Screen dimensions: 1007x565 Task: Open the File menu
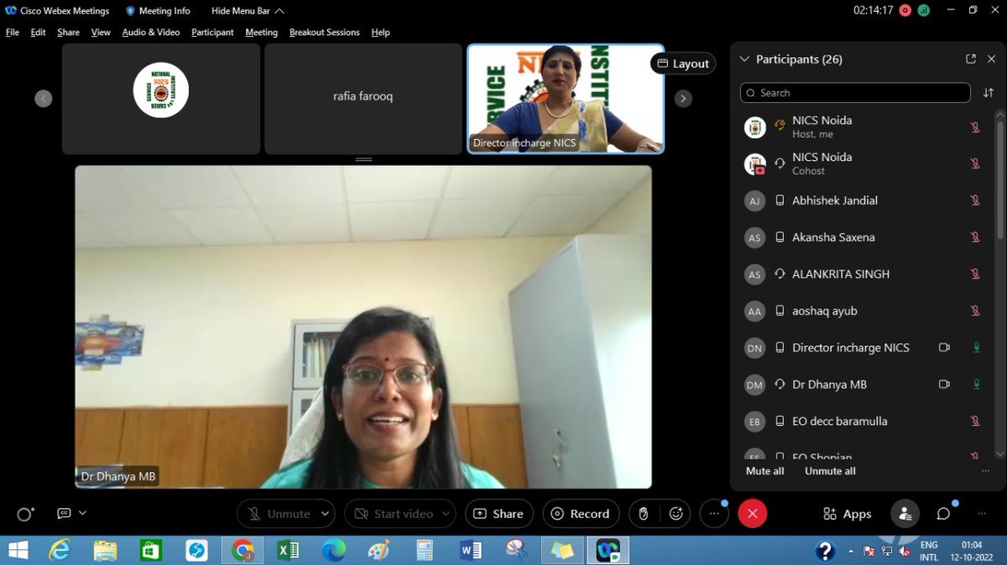[x=13, y=32]
